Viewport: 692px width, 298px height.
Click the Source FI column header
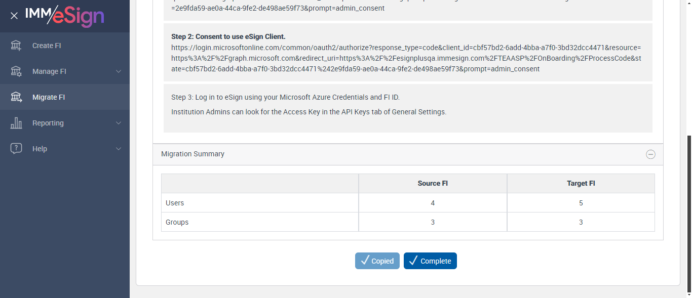tap(433, 183)
